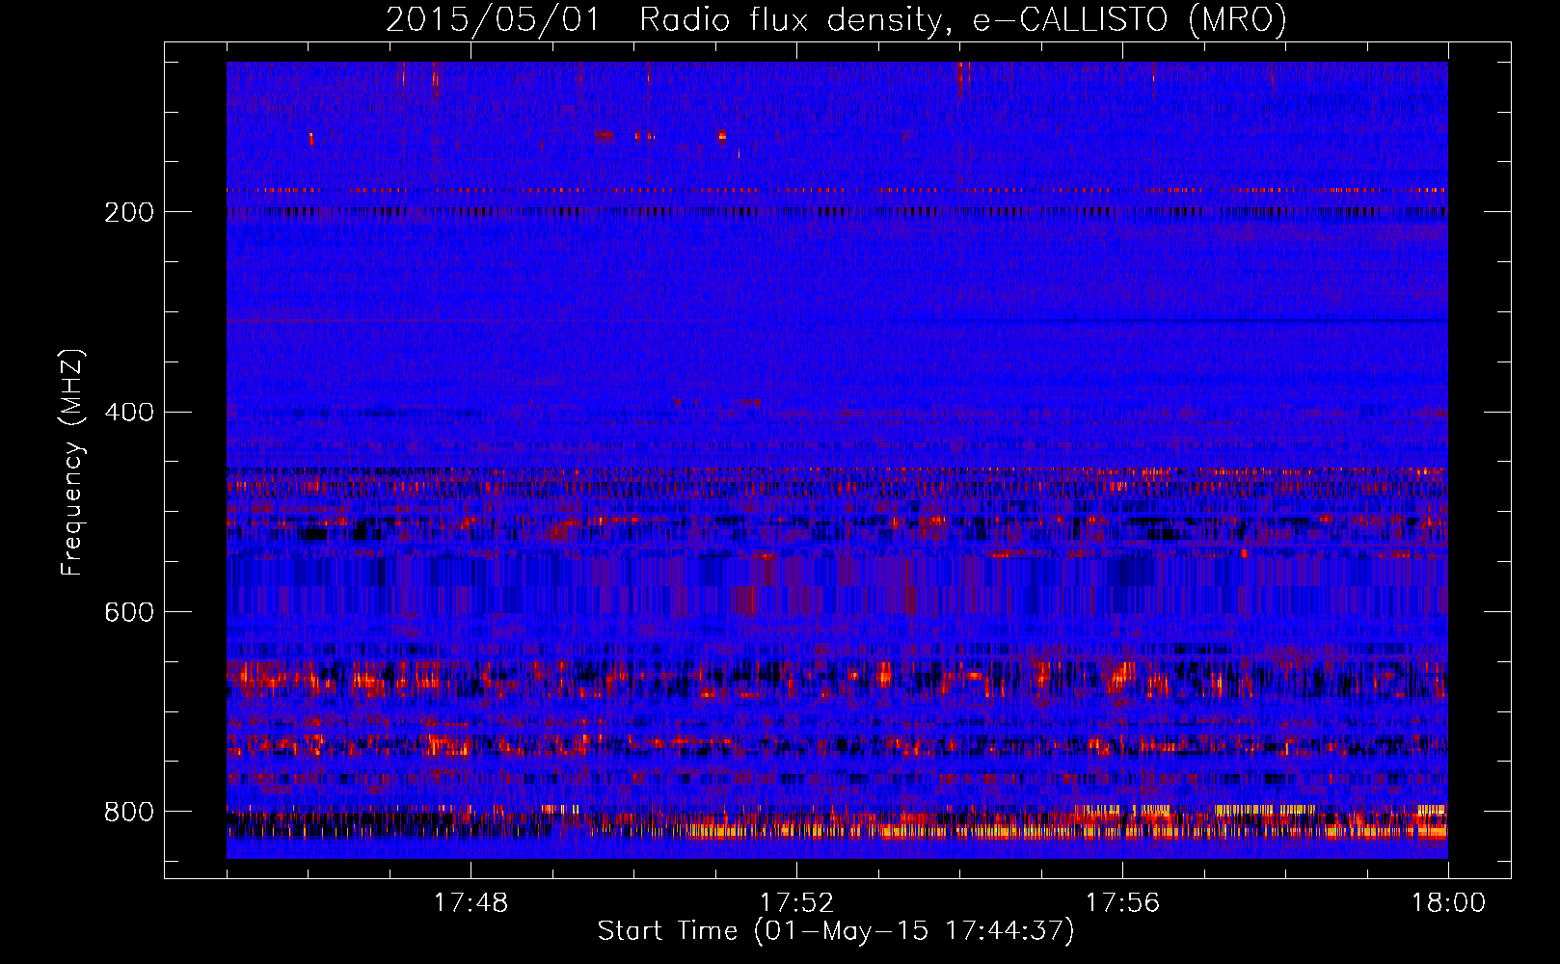Image resolution: width=1560 pixels, height=964 pixels.
Task: Click the "400" frequency tick label
Action: tap(128, 413)
